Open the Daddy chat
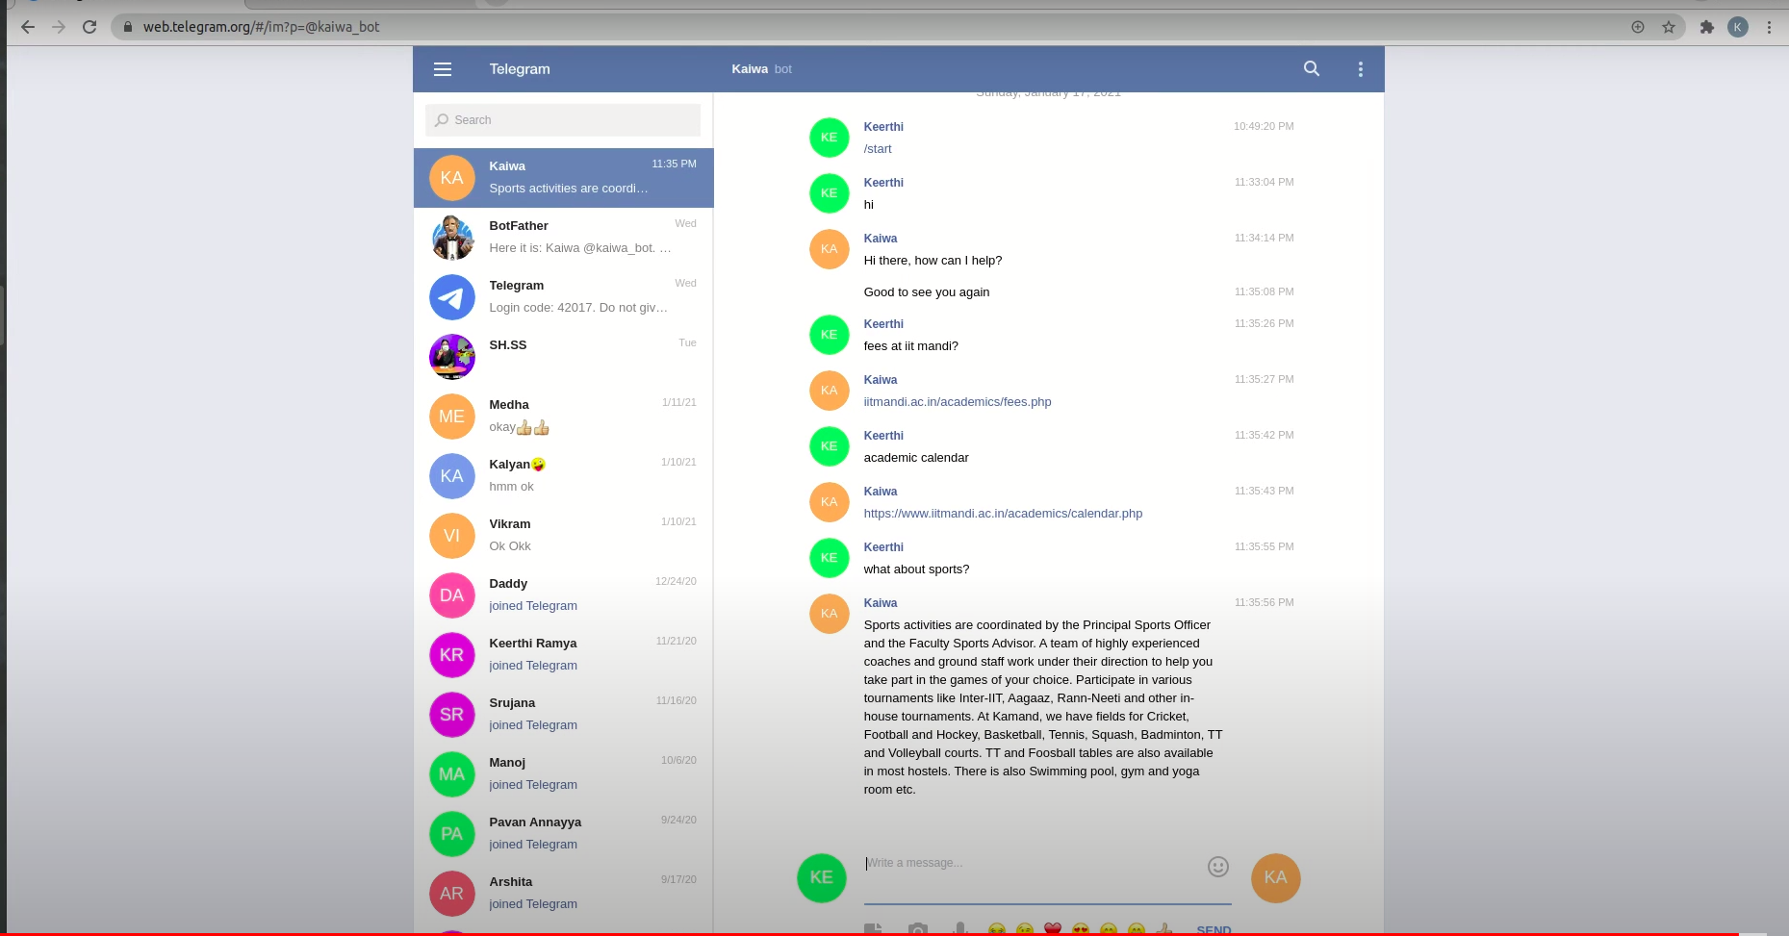The height and width of the screenshot is (936, 1789). click(x=563, y=595)
